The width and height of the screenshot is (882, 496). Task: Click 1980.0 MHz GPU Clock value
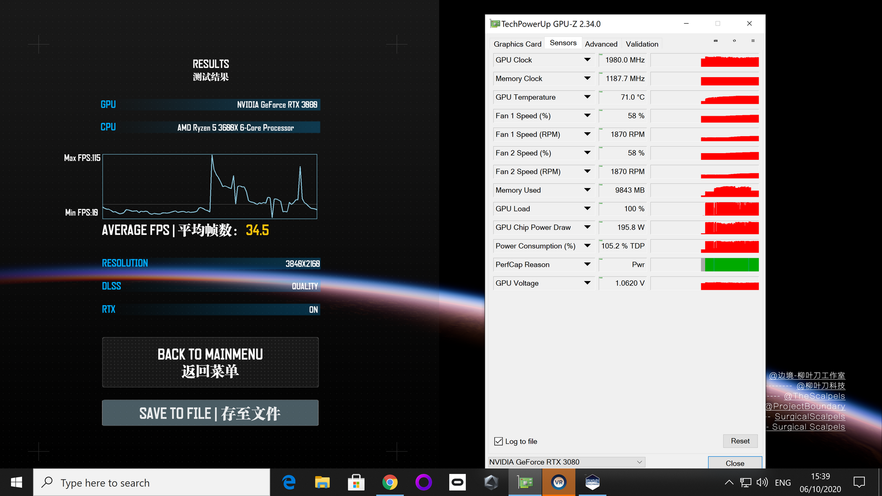click(623, 60)
